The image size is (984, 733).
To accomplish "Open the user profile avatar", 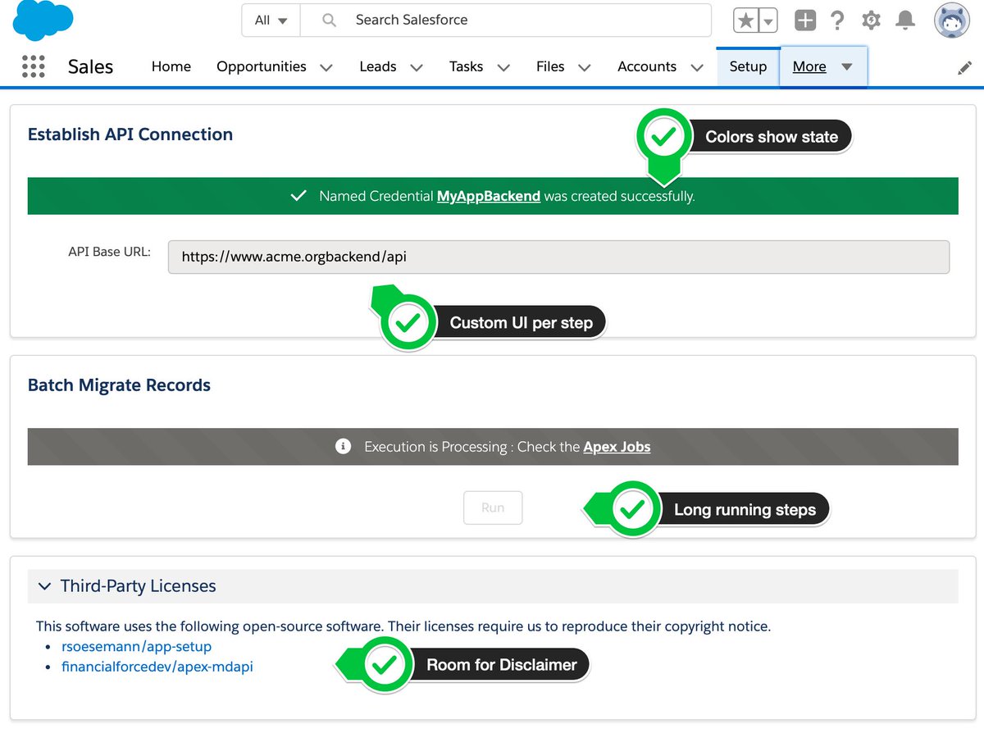I will (x=950, y=20).
